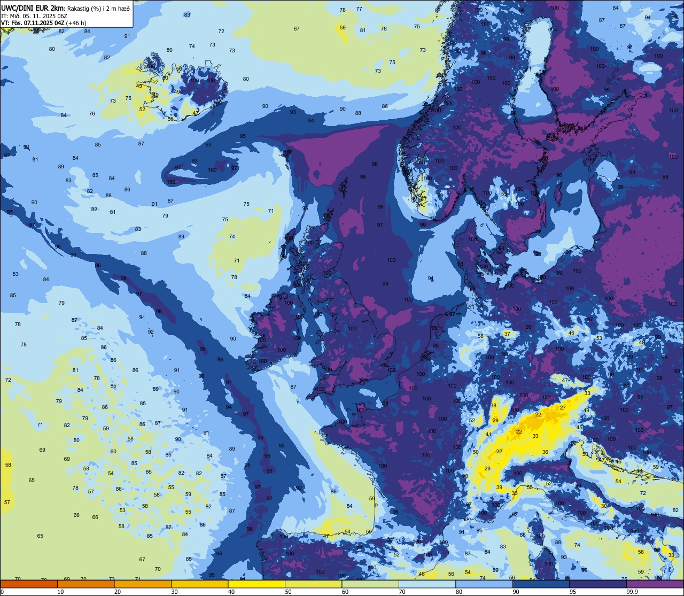Click the bright yellow 40–50% legend swatch

click(256, 584)
